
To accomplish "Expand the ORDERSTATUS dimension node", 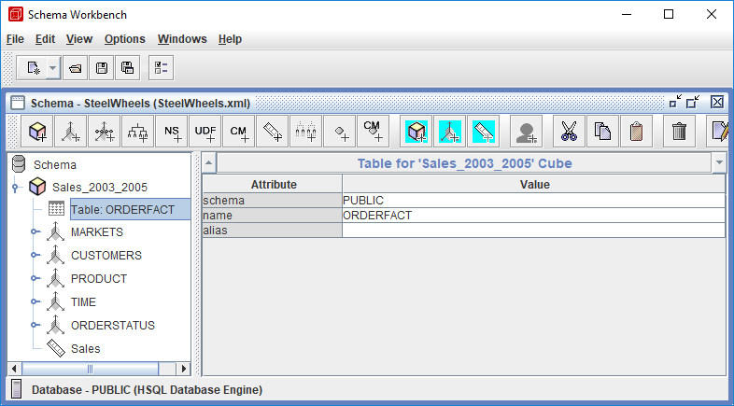I will (x=35, y=325).
